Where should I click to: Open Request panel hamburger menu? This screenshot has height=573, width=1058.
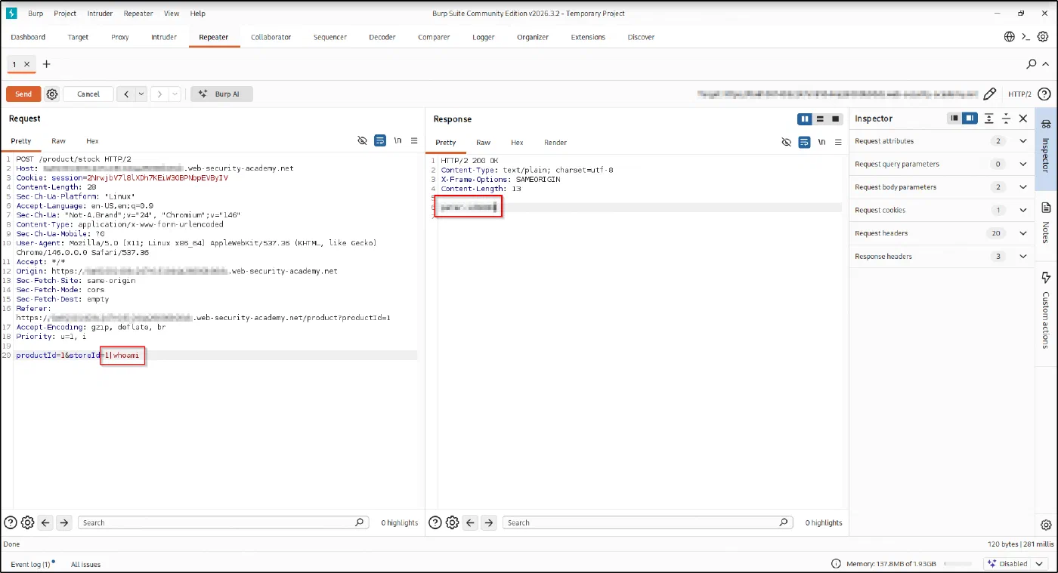click(414, 140)
